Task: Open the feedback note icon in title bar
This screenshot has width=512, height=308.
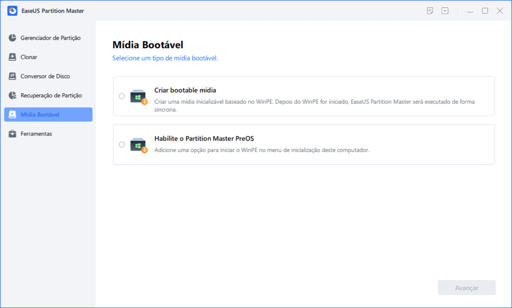Action: pyautogui.click(x=430, y=11)
